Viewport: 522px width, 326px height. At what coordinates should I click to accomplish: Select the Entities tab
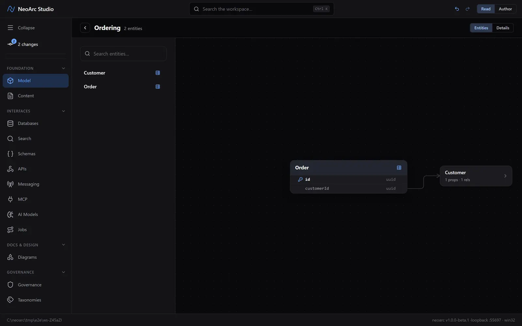pyautogui.click(x=481, y=28)
